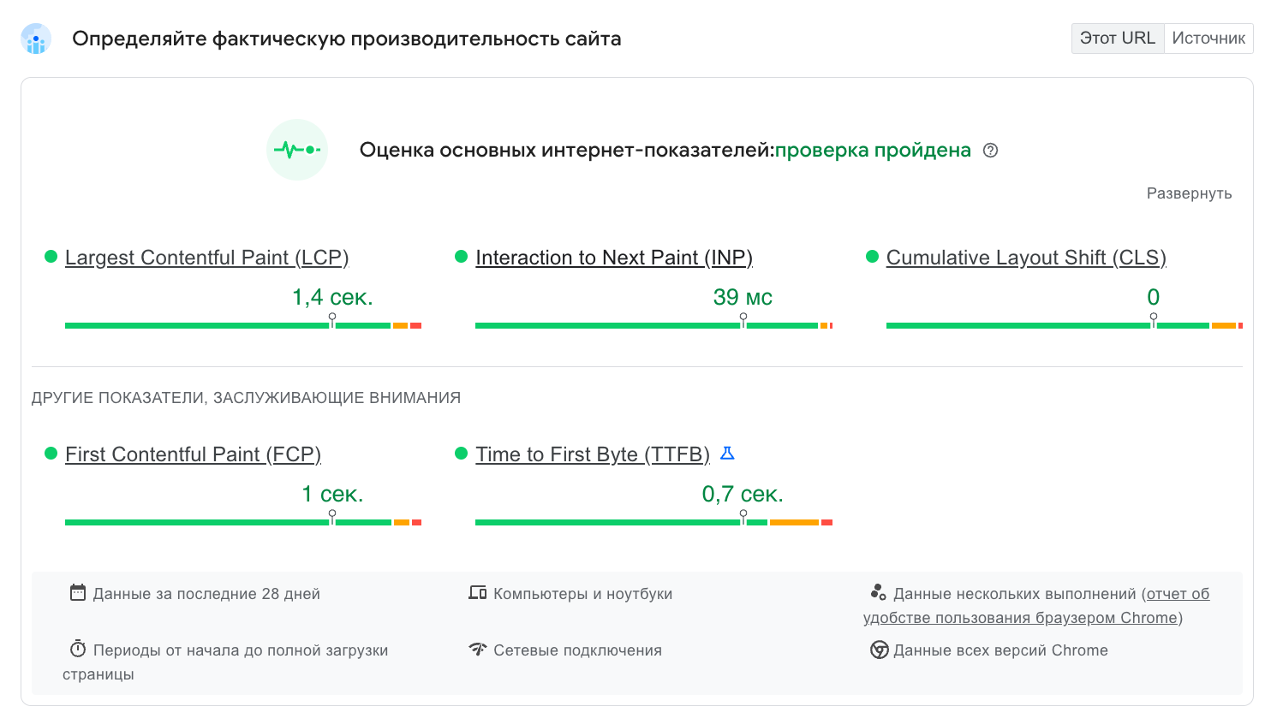Viewport: 1271px width, 724px height.
Task: Click the multiple-visits icon beside Данные нескольких выполнений
Action: click(878, 592)
